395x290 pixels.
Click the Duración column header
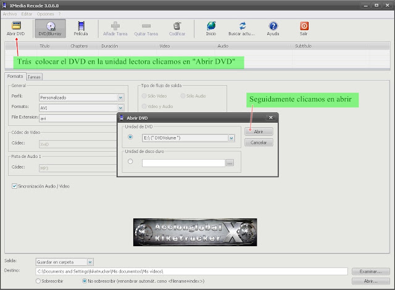point(110,46)
